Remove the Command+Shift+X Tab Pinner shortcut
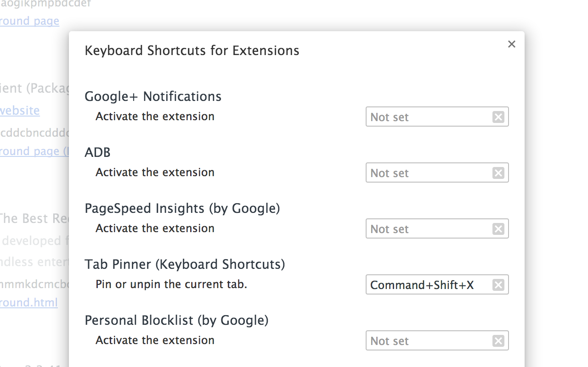This screenshot has width=588, height=367. point(498,284)
